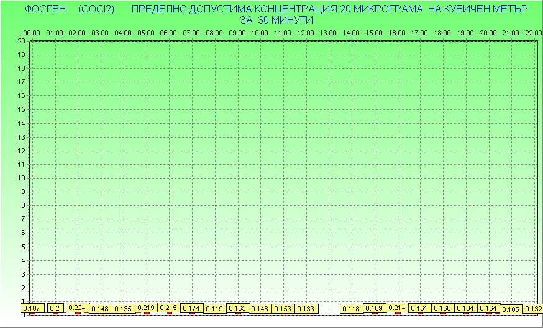
Task: Click the y-axis tick label 15
Action: [x=22, y=110]
